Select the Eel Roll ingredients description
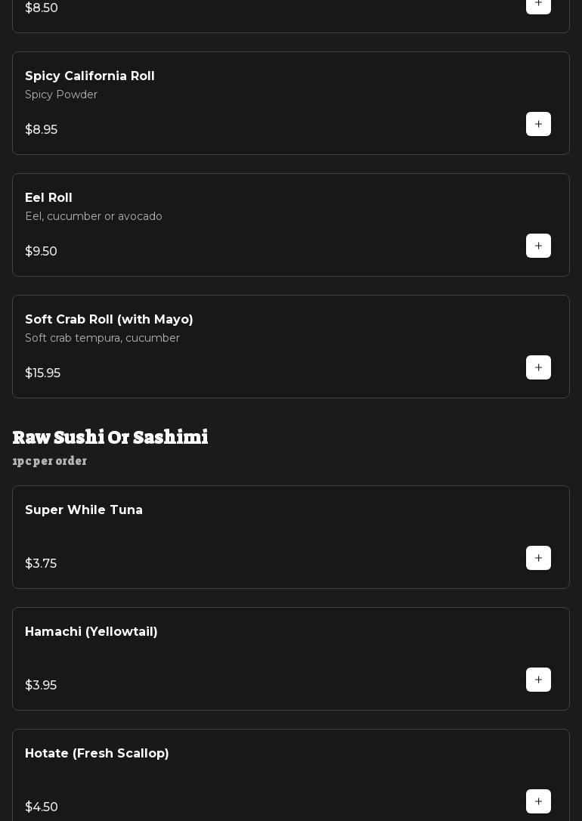 (x=94, y=217)
